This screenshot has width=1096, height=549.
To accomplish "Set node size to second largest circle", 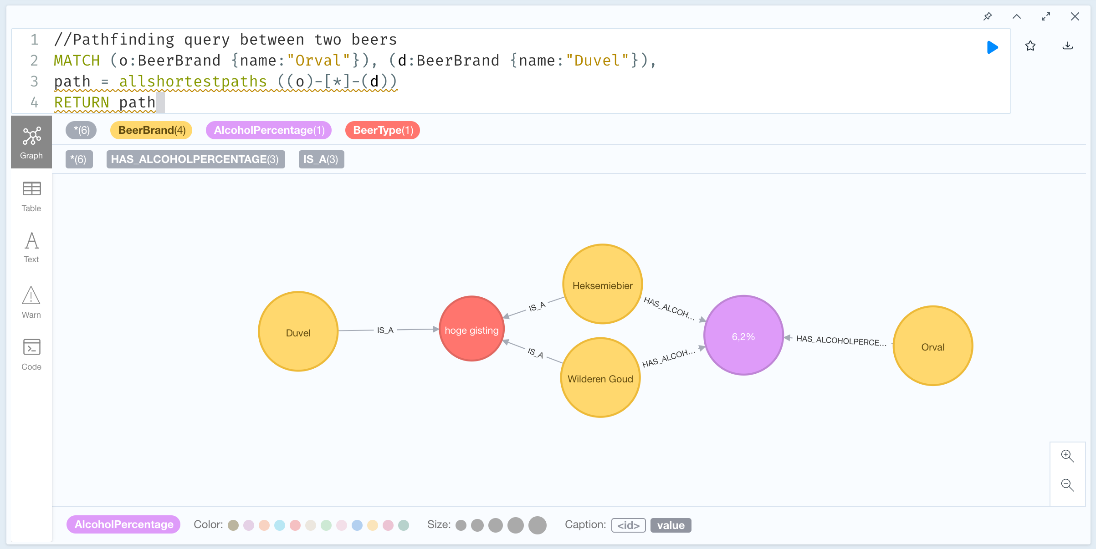I will point(516,525).
